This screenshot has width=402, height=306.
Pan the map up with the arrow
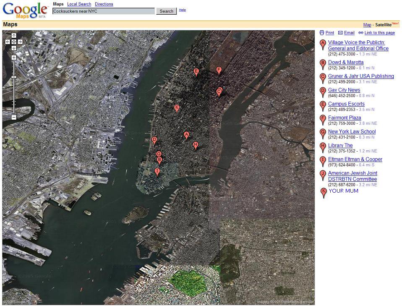coord(14,35)
